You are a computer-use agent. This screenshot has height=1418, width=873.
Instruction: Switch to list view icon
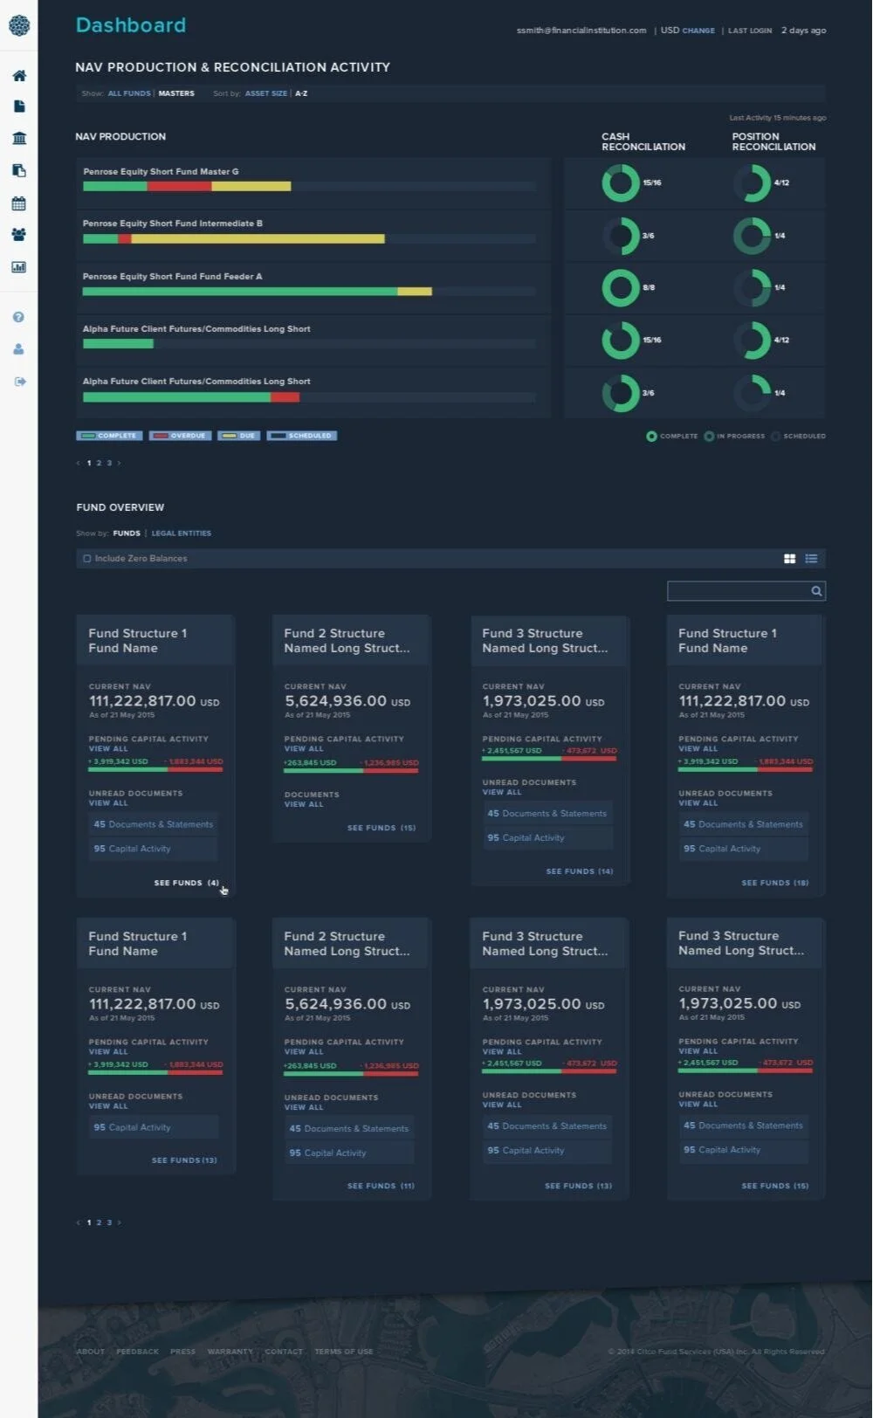[811, 559]
